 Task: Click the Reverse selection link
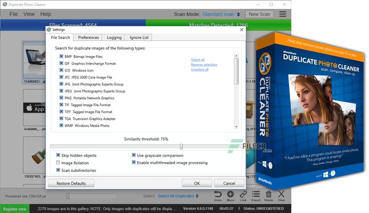(x=204, y=65)
